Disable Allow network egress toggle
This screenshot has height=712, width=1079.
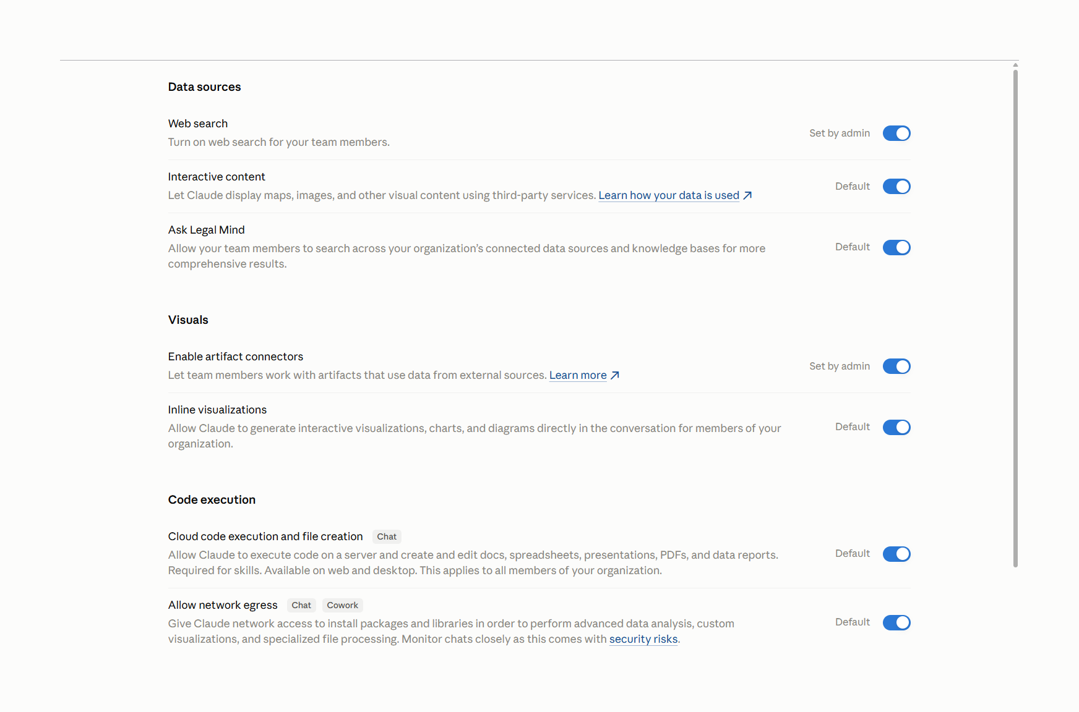coord(896,622)
